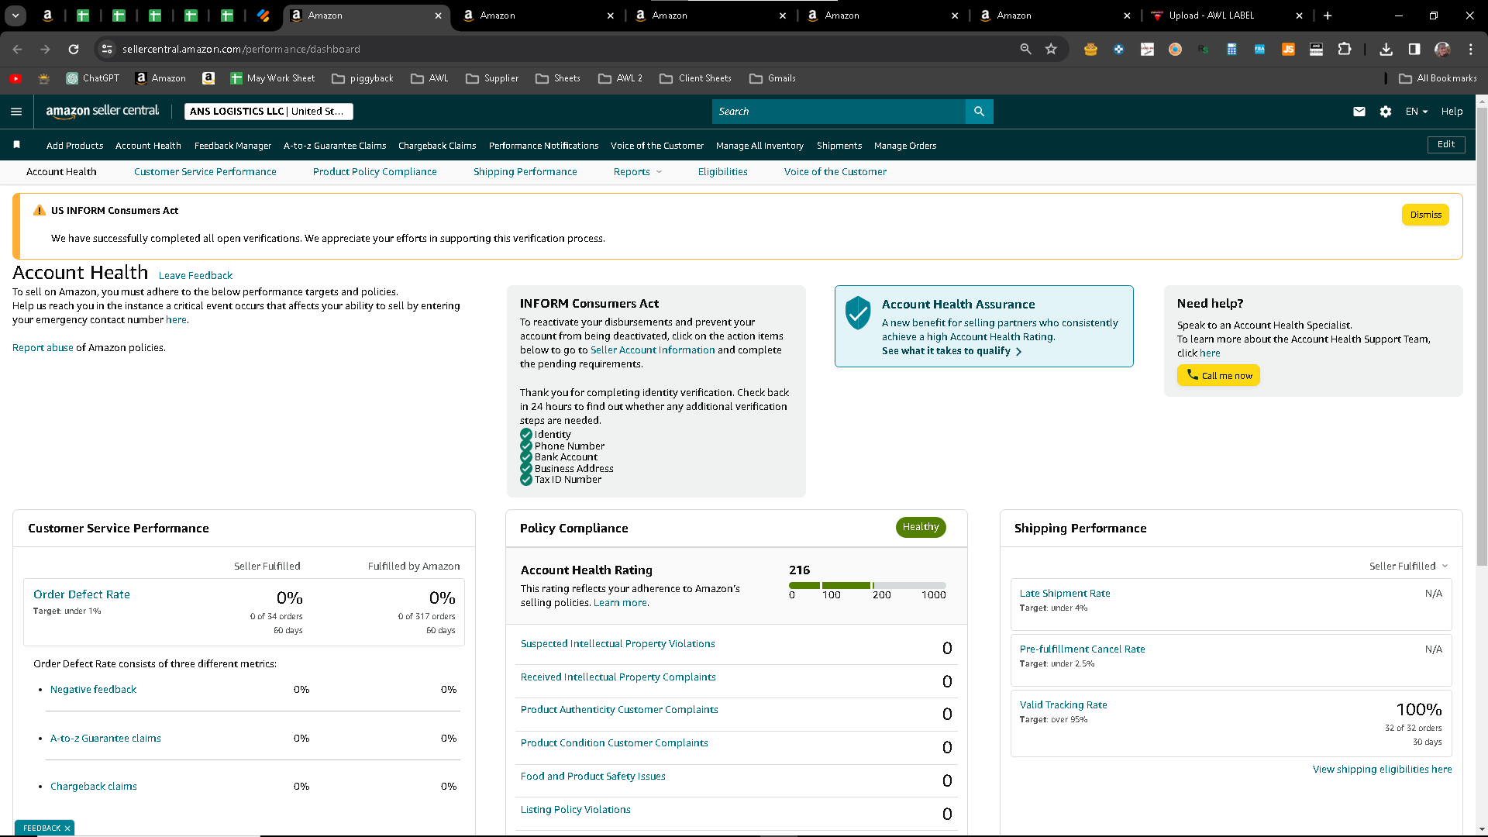Click the bookmark flag icon in nav bar

(16, 145)
